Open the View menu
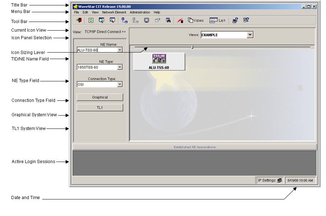The height and width of the screenshot is (216, 326). click(95, 12)
